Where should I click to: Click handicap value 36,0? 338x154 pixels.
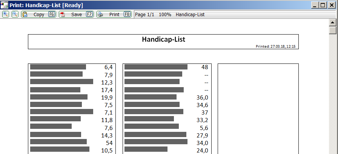[203, 97]
